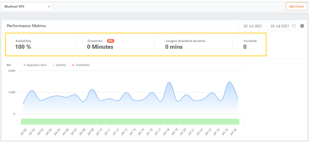Select the Jul 18 response time peak
This screenshot has height=143, width=309.
pyautogui.click(x=170, y=82)
